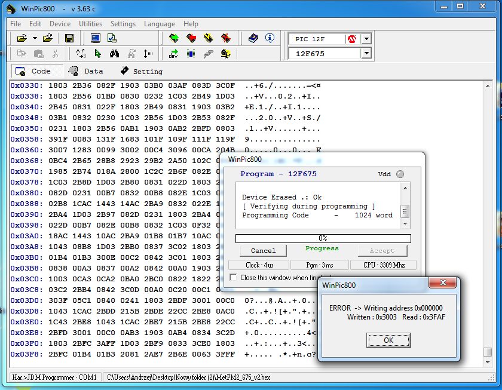Click the 'Clock - 4us' button

[259, 265]
